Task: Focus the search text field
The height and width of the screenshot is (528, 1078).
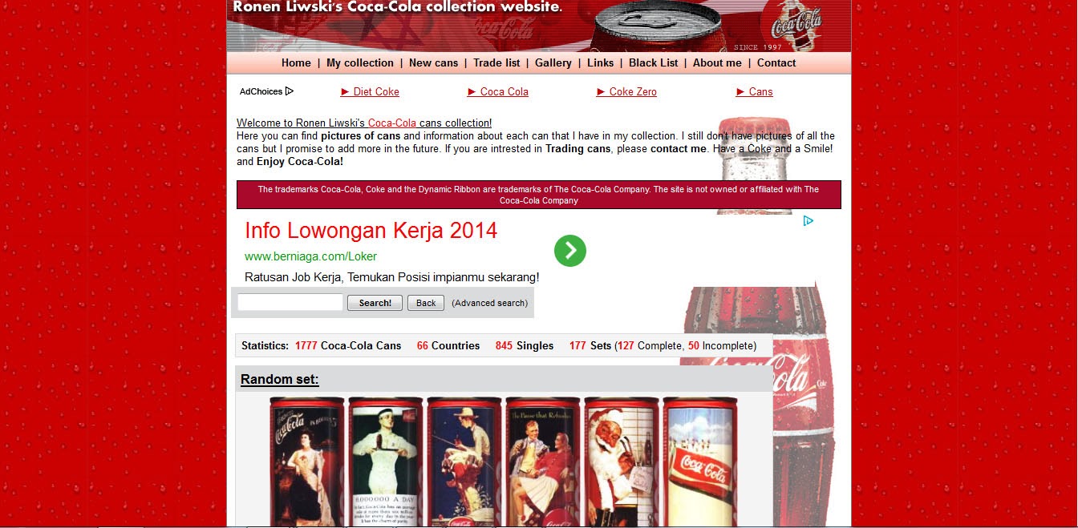Action: [x=290, y=303]
